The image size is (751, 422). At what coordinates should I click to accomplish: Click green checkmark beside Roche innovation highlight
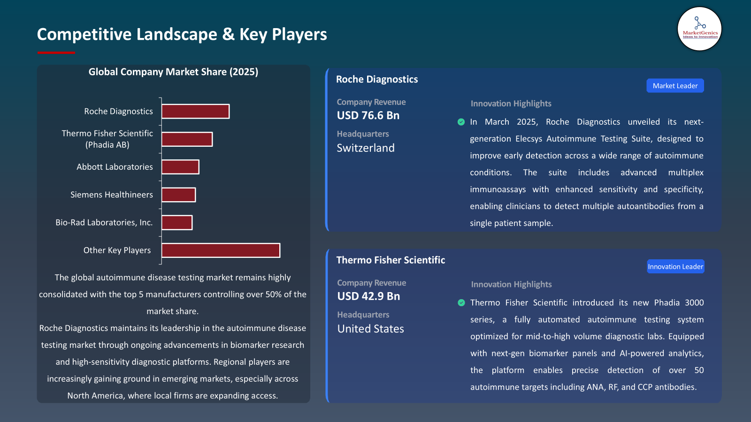pos(461,122)
